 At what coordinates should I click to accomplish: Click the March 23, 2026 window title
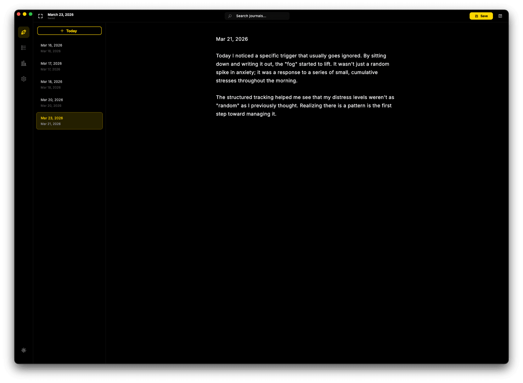[x=61, y=15]
